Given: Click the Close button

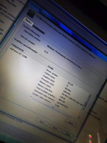Looking at the screenshot, I should point(68,134).
